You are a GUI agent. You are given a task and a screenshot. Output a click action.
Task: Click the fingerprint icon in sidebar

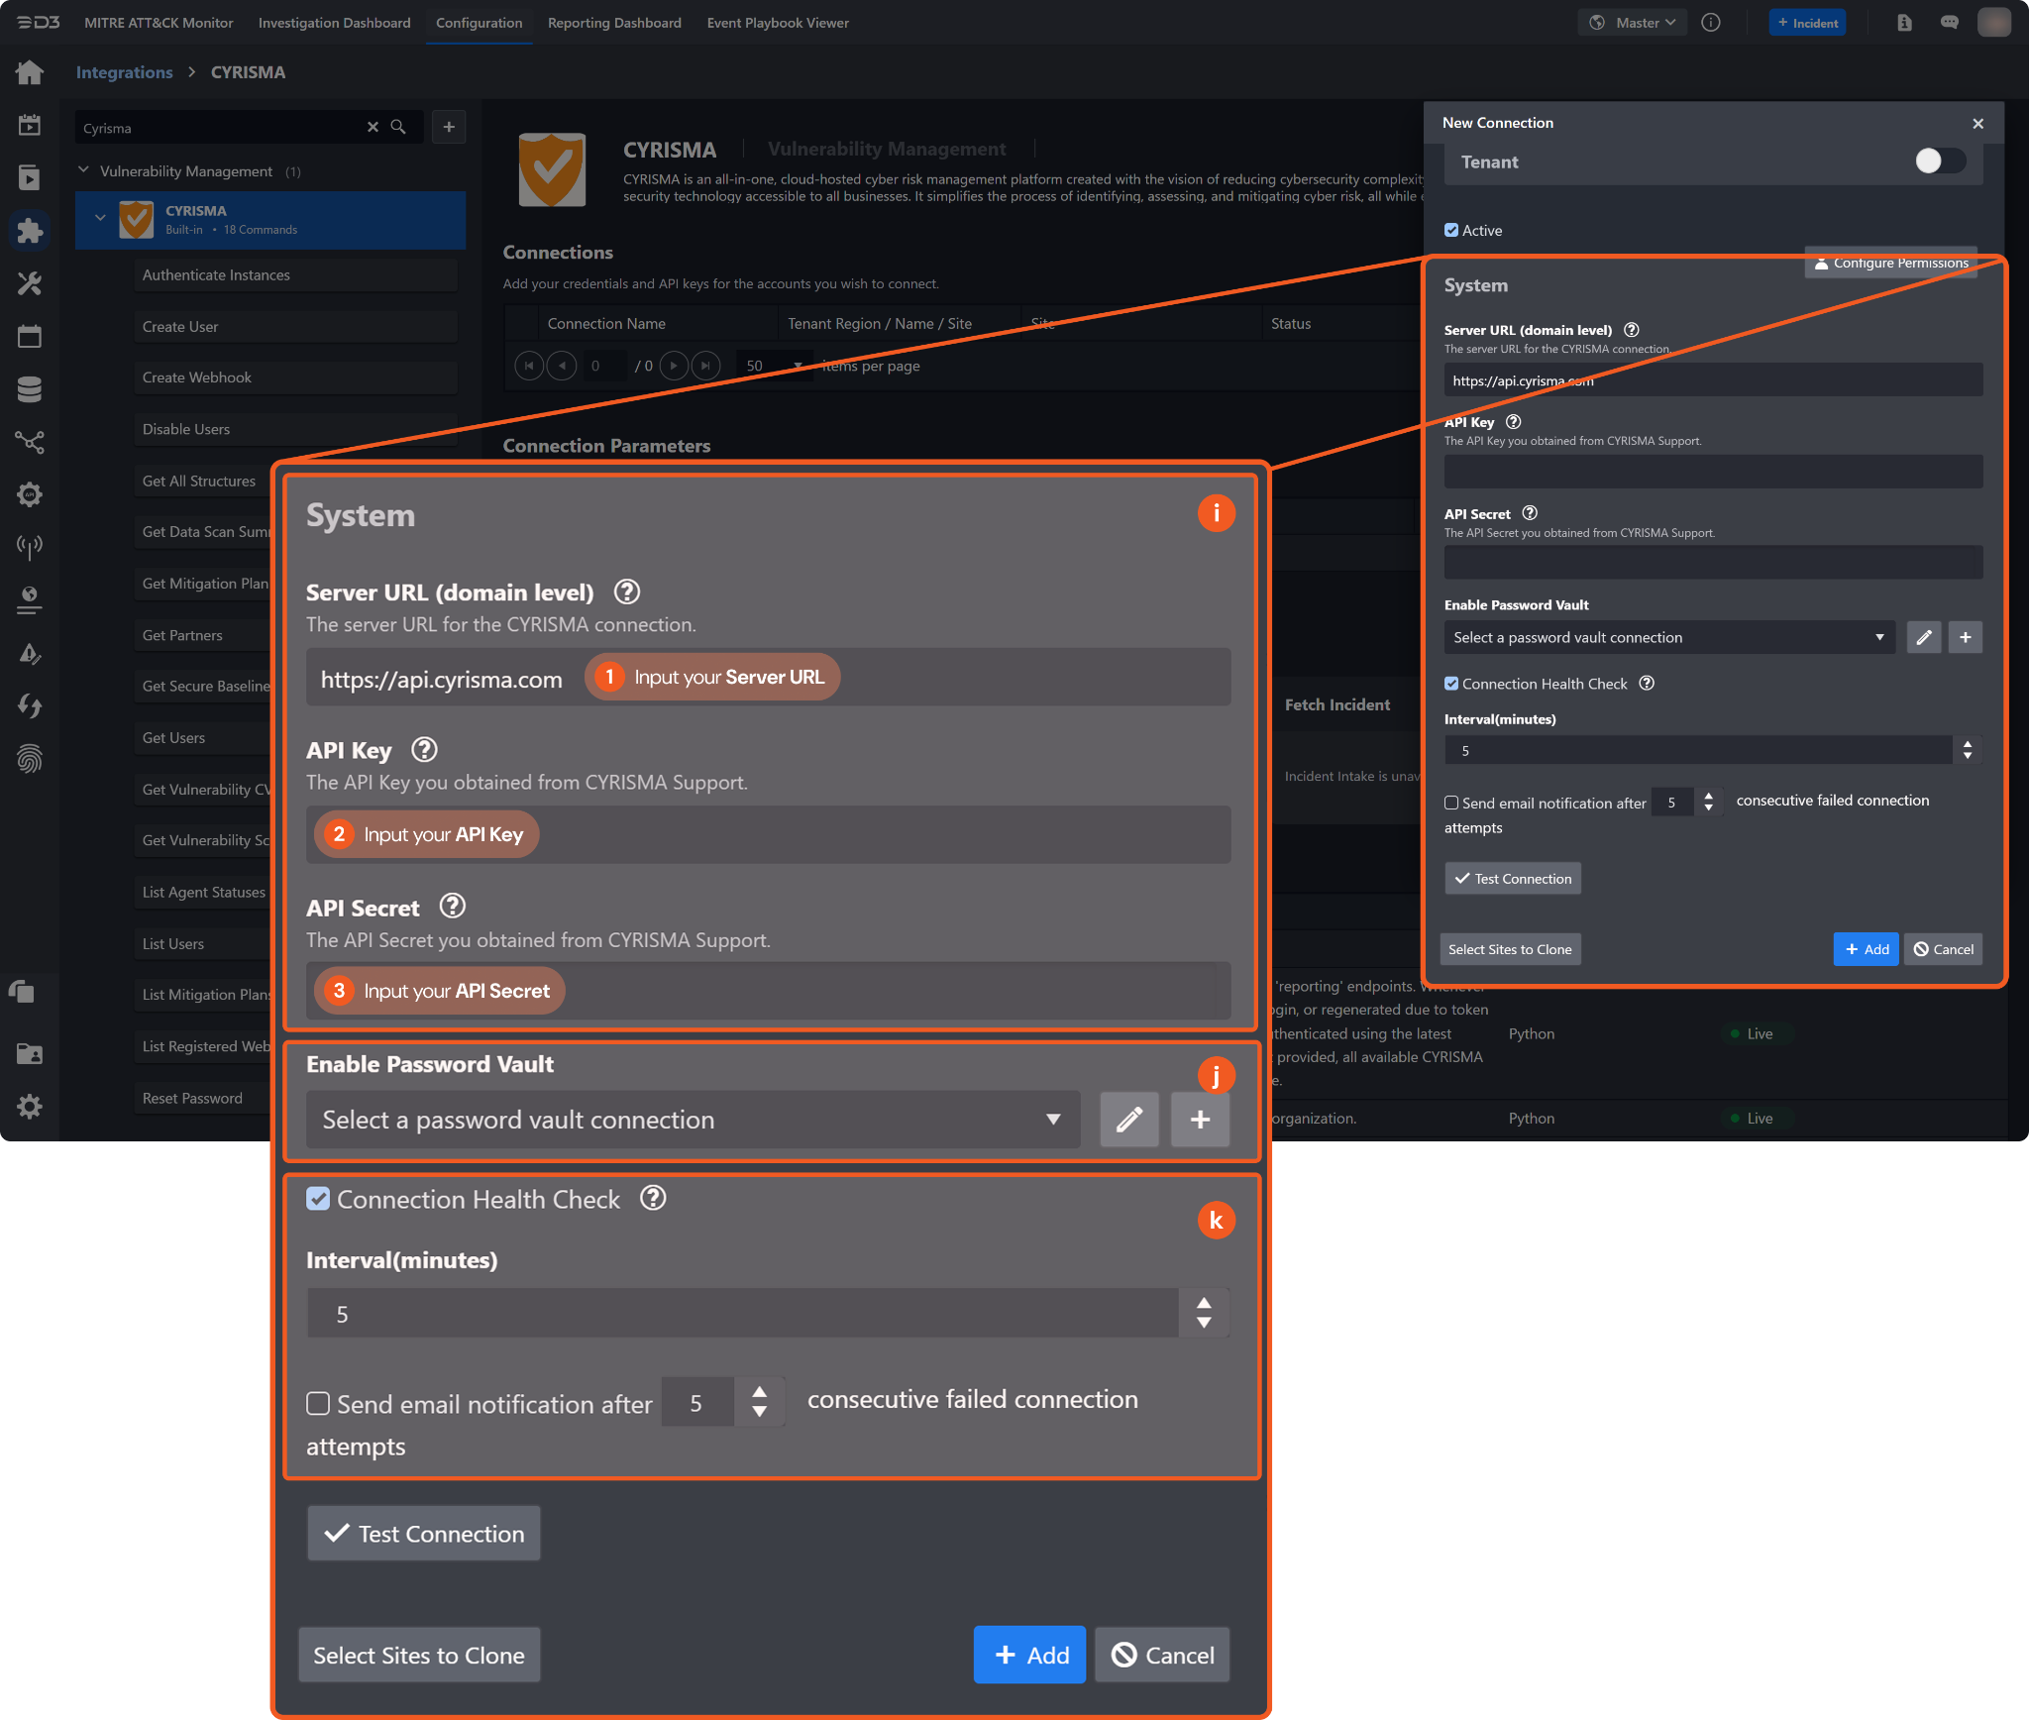(x=30, y=759)
